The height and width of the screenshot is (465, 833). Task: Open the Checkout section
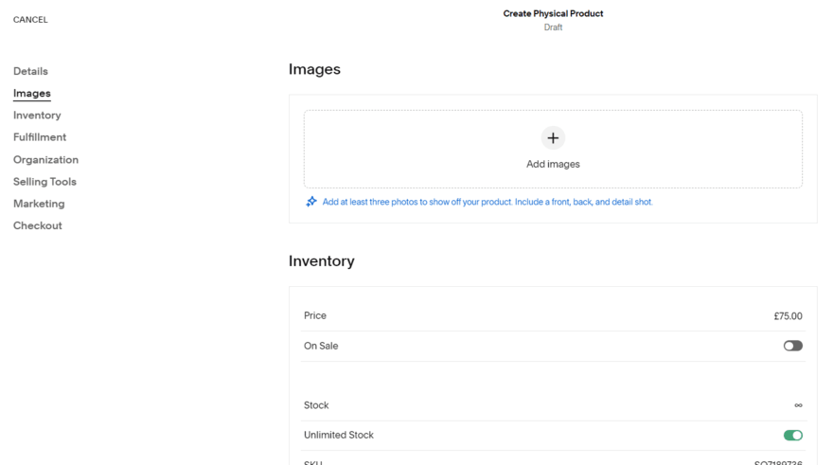coord(38,225)
